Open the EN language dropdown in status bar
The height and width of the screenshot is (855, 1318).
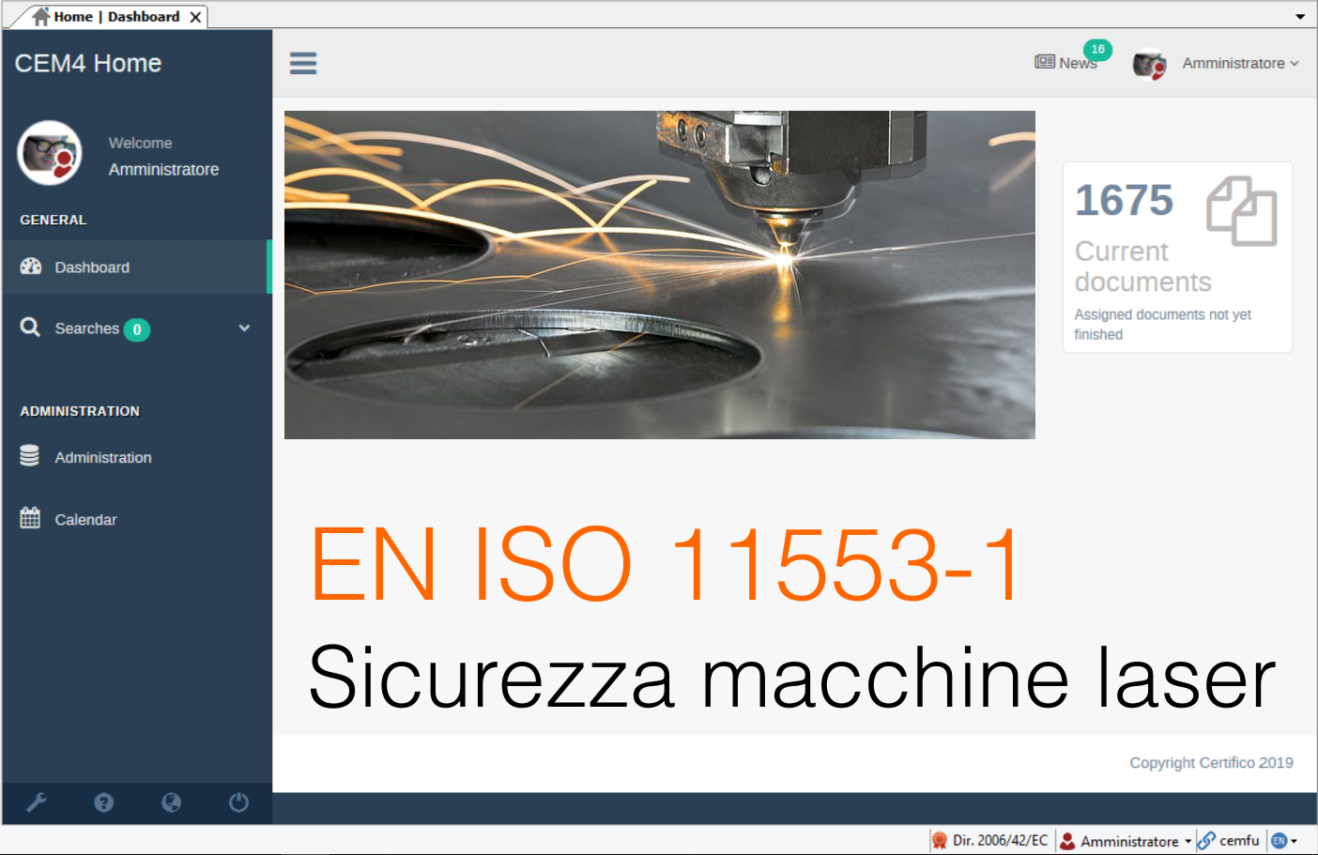(x=1284, y=841)
